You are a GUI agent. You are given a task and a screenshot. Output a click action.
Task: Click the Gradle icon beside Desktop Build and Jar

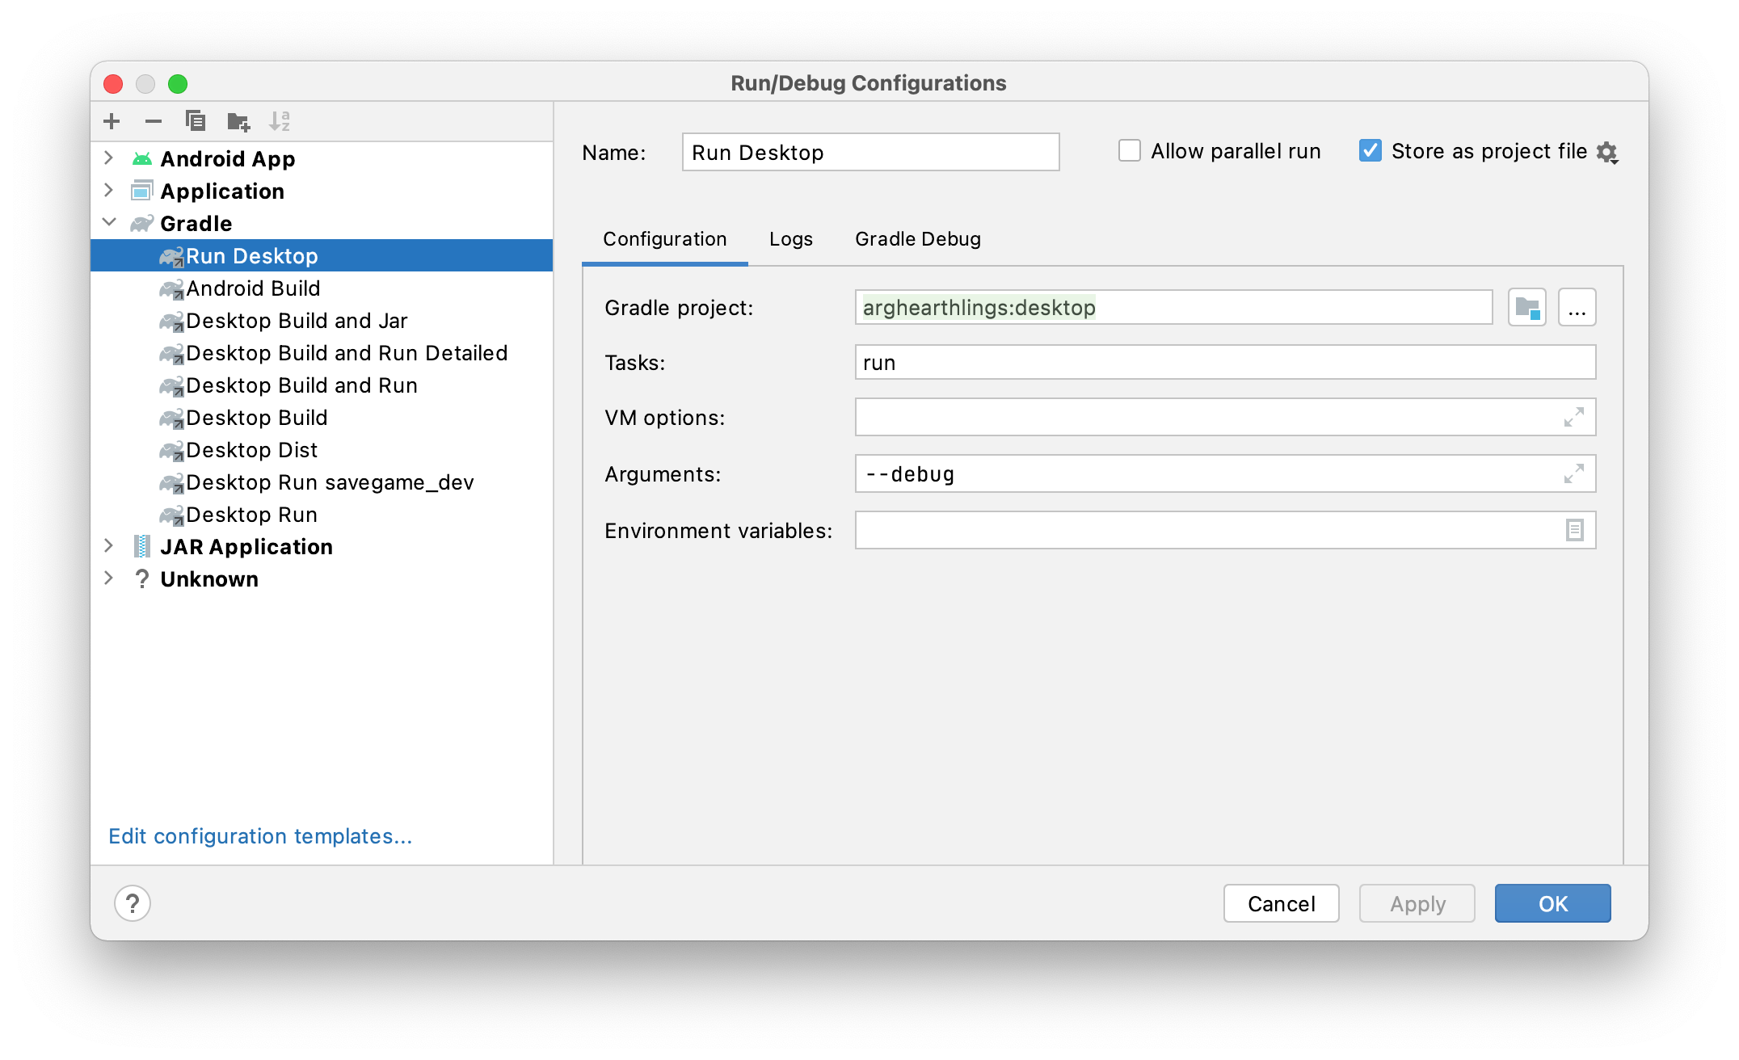(x=171, y=321)
